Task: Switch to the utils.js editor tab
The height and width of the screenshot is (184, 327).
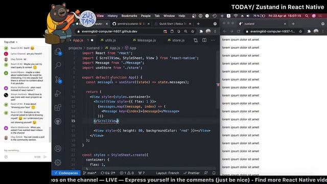Action: click(x=108, y=40)
